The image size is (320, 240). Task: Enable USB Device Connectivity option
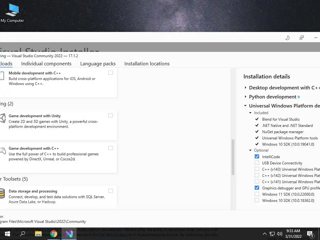tap(257, 163)
